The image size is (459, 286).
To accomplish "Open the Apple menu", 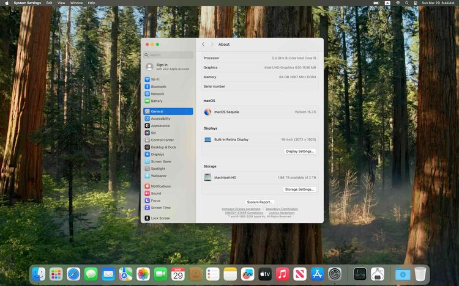I will [7, 3].
